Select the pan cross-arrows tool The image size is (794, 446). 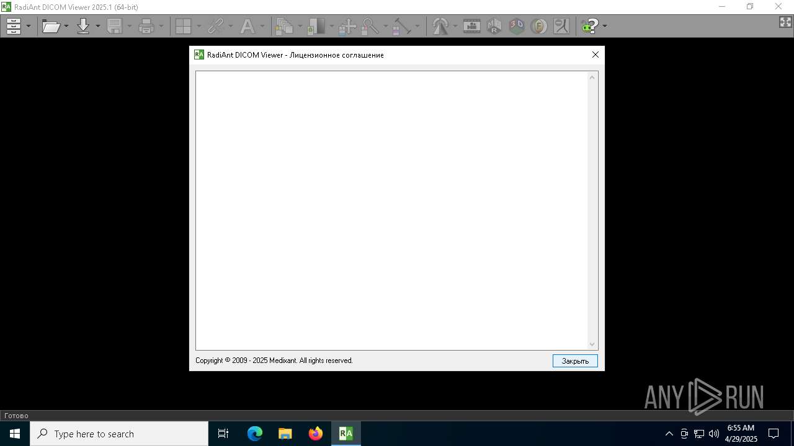[x=347, y=26]
